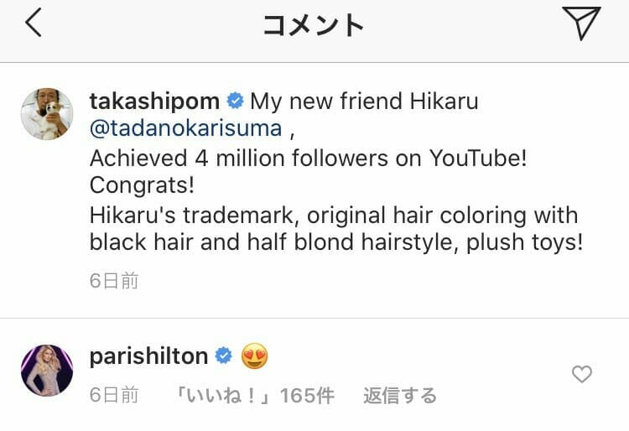Tap the 'My new friend Hikaru' caption text
Image resolution: width=629 pixels, height=431 pixels.
coord(364,101)
